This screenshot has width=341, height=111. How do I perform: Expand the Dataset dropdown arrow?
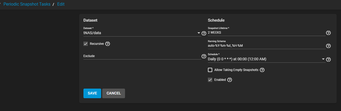click(x=199, y=33)
